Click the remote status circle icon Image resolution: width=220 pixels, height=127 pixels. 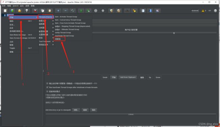pyautogui.click(x=215, y=11)
